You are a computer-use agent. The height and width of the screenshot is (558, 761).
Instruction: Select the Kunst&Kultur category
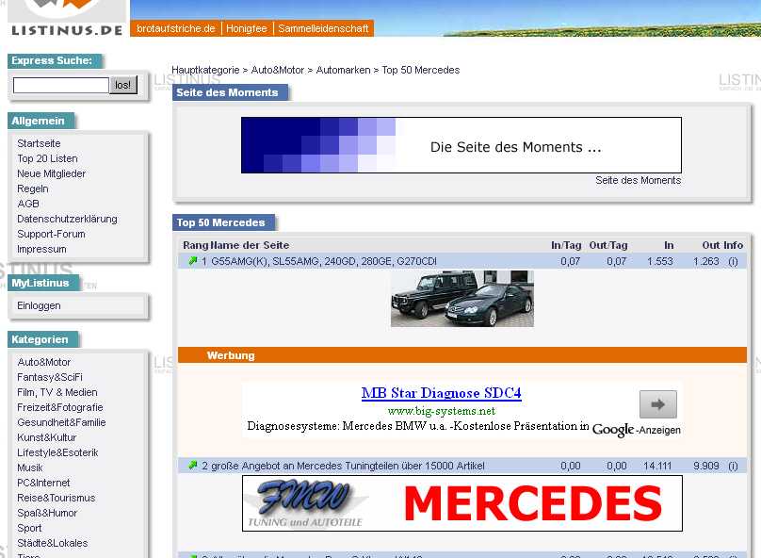tap(46, 437)
